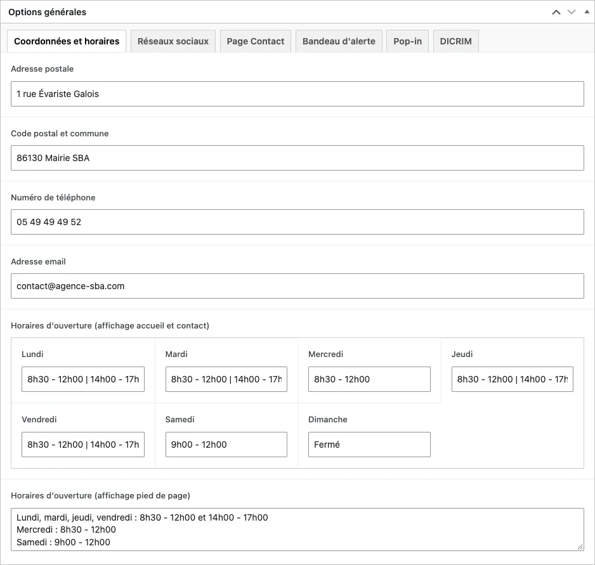Click the Samedi day label

(x=180, y=419)
